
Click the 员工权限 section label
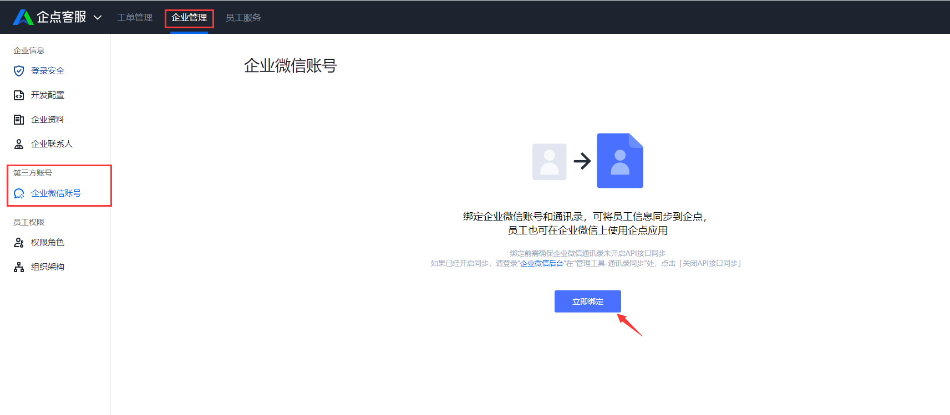[29, 222]
